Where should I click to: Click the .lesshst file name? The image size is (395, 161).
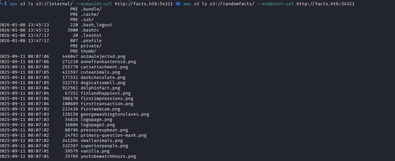click(x=91, y=35)
